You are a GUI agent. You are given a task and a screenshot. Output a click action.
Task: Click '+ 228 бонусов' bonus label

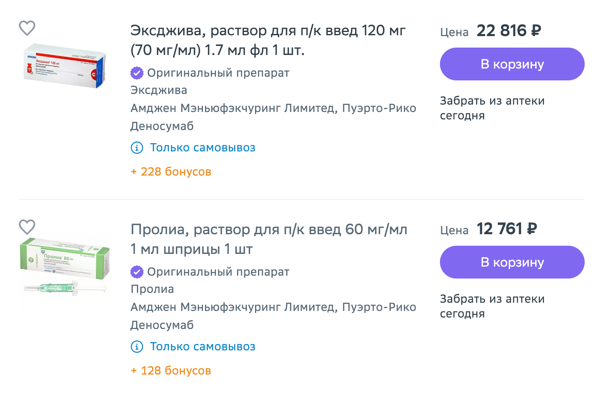[x=171, y=171]
